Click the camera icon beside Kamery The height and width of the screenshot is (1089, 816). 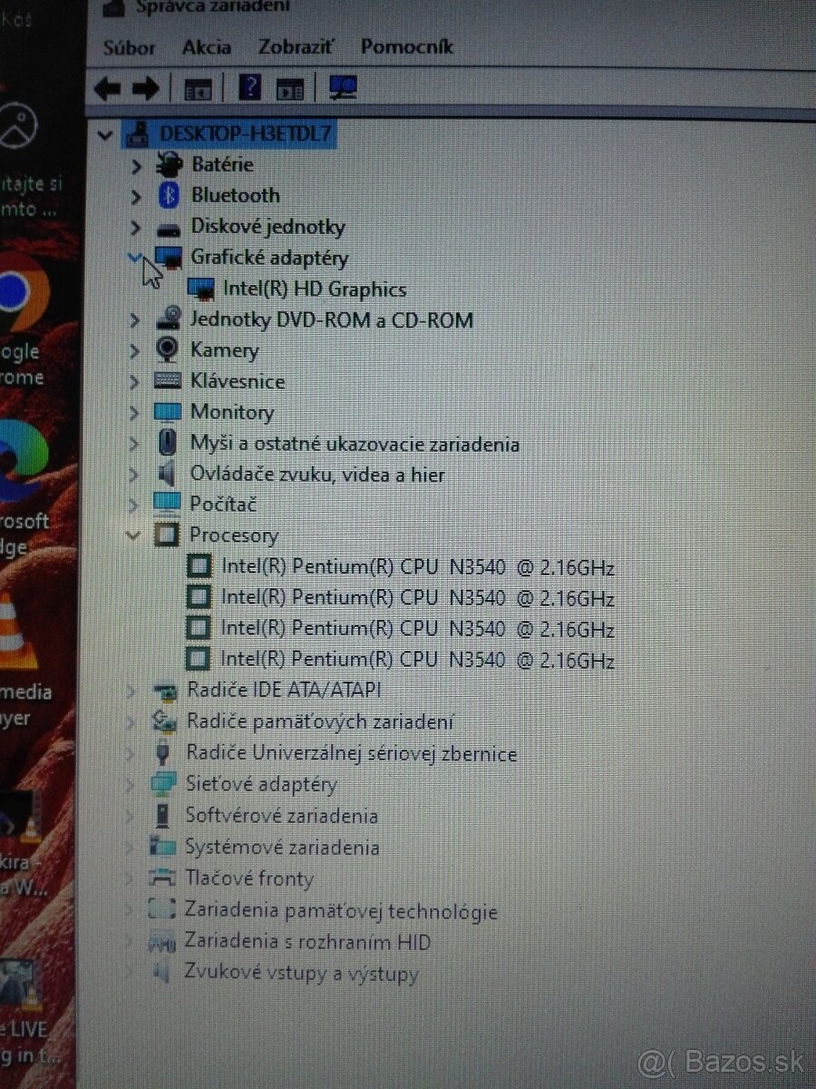[166, 350]
